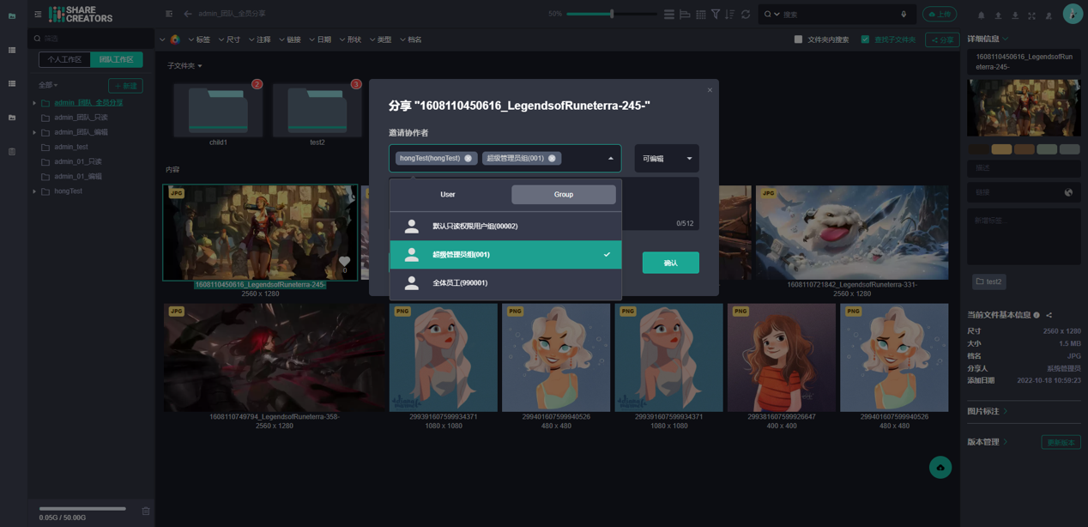Screen dimensions: 1088x527
Task: Click the 确认 confirm button
Action: click(670, 263)
